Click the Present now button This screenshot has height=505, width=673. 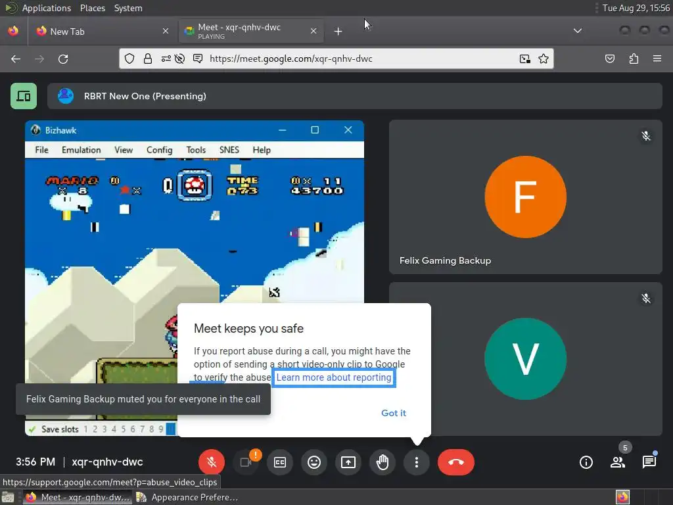[348, 462]
